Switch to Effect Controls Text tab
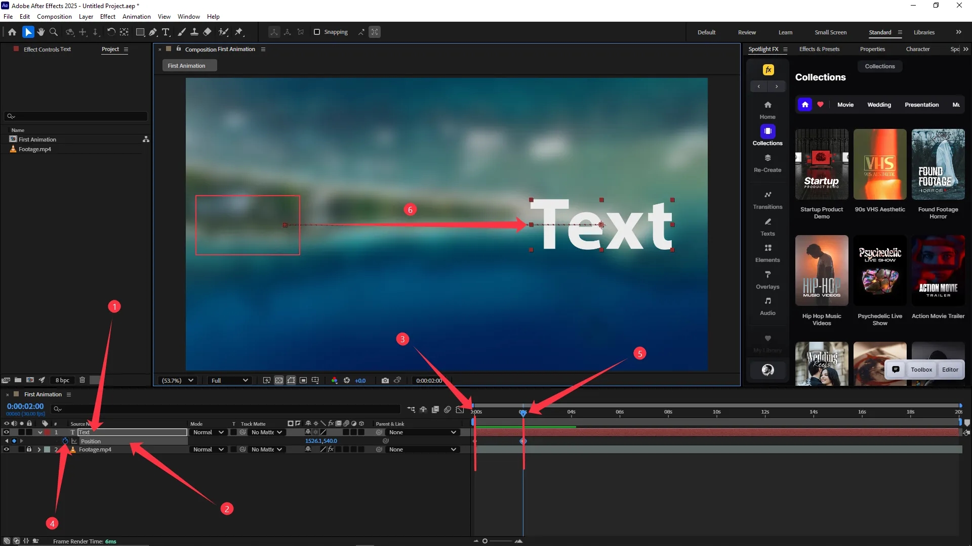The height and width of the screenshot is (546, 972). tap(47, 49)
